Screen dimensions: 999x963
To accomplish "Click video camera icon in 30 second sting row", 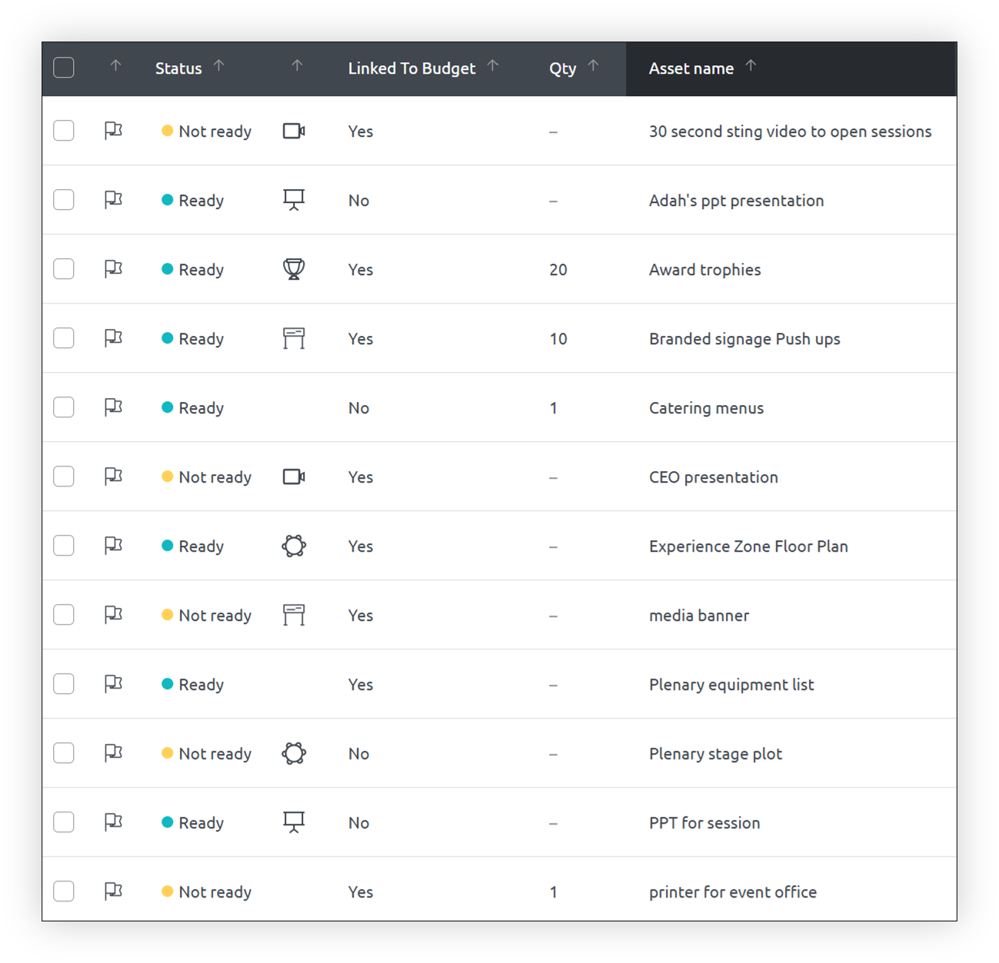I will (294, 131).
